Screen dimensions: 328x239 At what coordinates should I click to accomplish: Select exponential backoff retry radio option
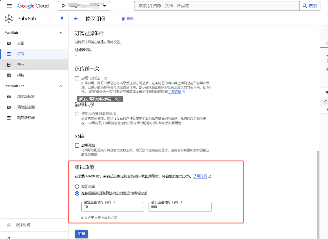[x=77, y=193]
